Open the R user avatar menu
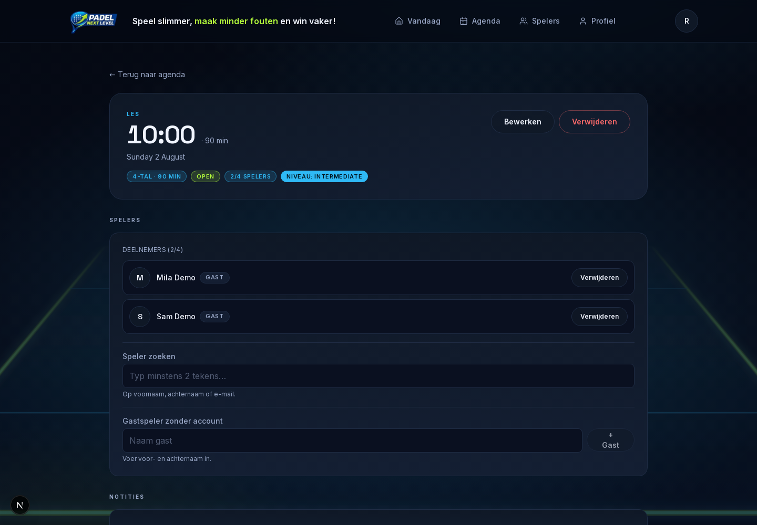 tap(687, 21)
